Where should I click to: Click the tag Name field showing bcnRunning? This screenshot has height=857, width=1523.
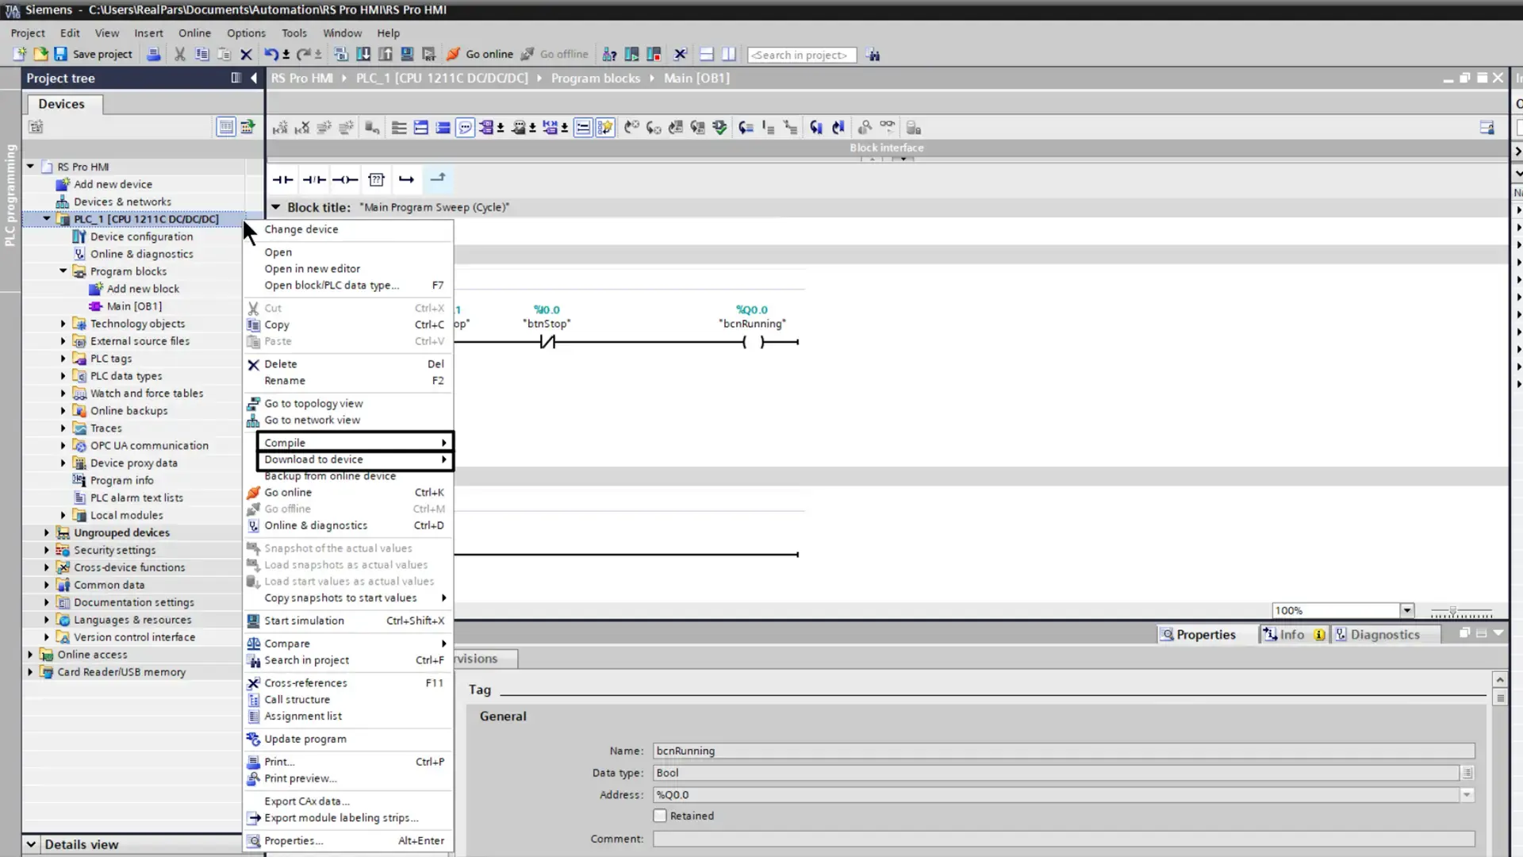[1064, 751]
